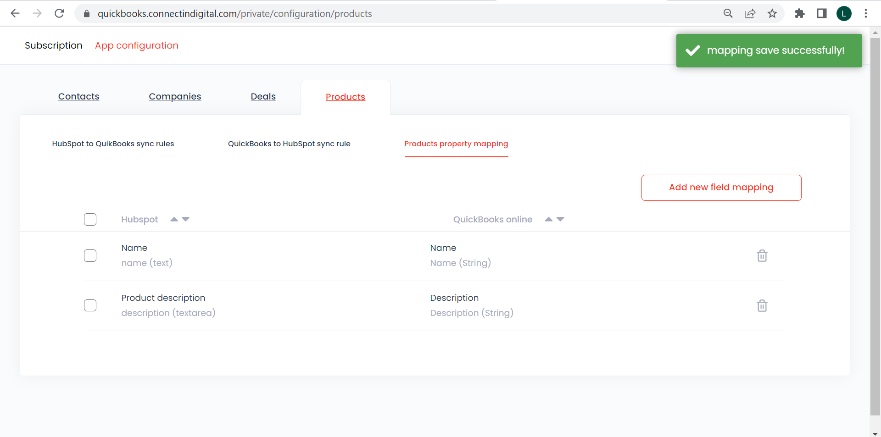
Task: Reload the current page
Action: pyautogui.click(x=59, y=13)
